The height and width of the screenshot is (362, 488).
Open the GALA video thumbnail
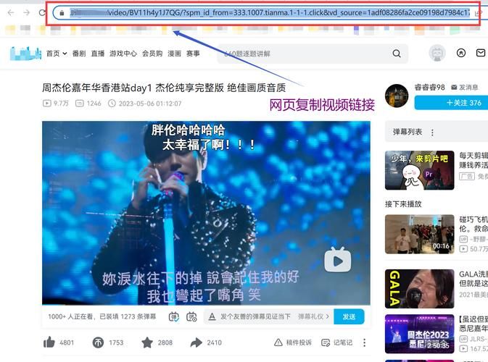tap(420, 289)
